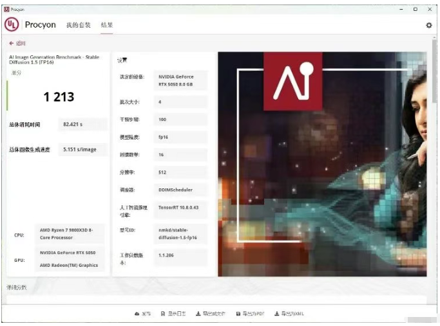This screenshot has width=440, height=326.
Task: Click the 82.421 s total time value
Action: click(82, 124)
